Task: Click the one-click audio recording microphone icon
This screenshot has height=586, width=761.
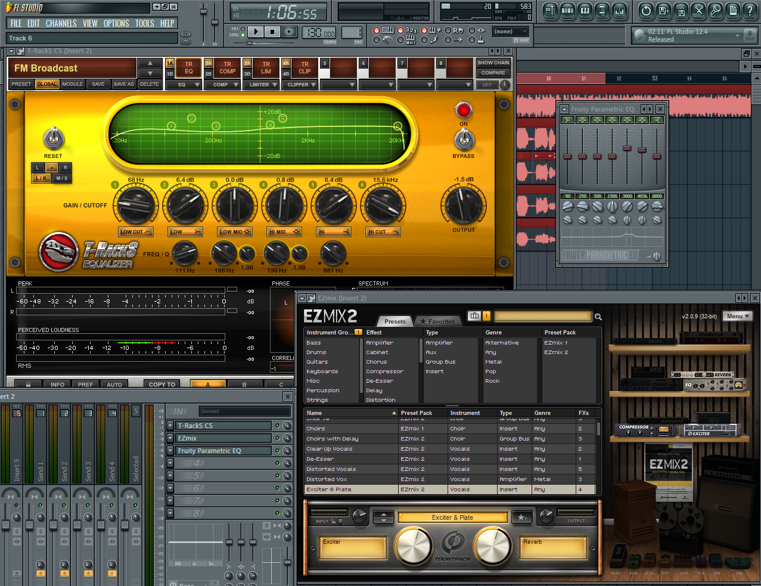Action: 716,10
